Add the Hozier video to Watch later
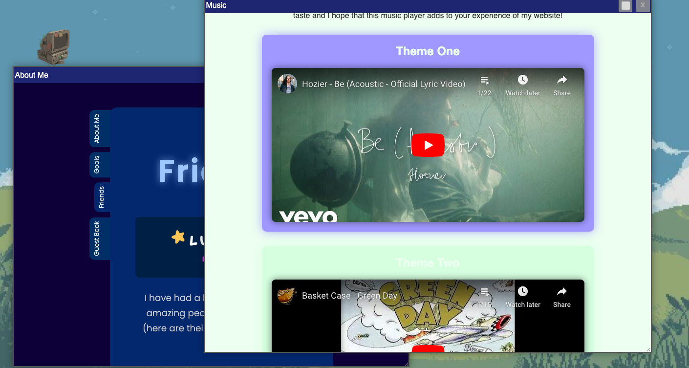The image size is (689, 368). [522, 85]
